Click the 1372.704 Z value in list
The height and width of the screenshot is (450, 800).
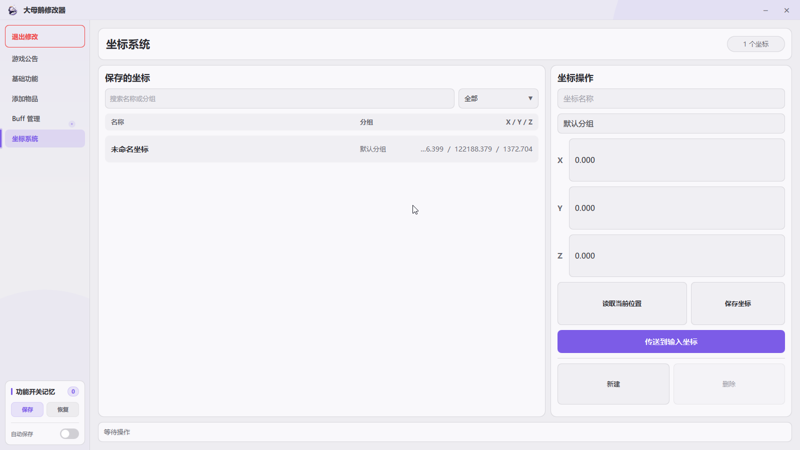pyautogui.click(x=517, y=149)
